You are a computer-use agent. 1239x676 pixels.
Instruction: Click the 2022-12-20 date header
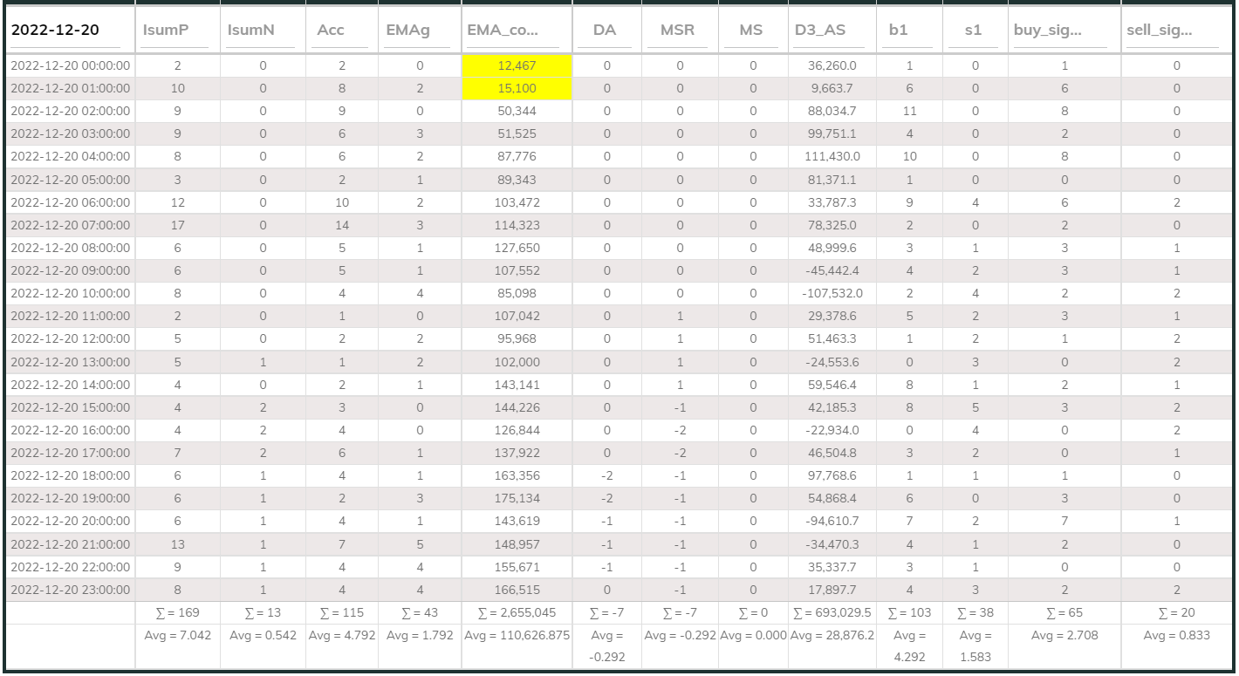tap(54, 31)
